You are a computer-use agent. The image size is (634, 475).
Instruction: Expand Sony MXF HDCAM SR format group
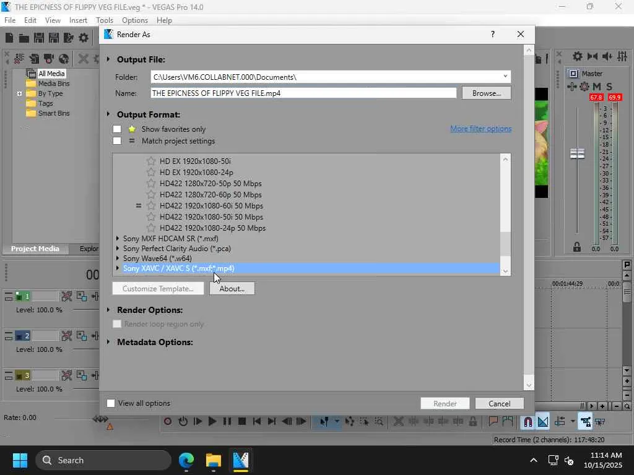coord(118,238)
